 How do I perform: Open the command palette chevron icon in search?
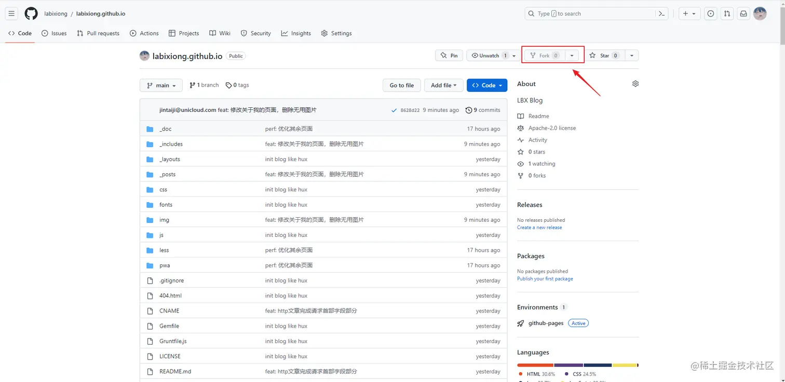tap(661, 13)
